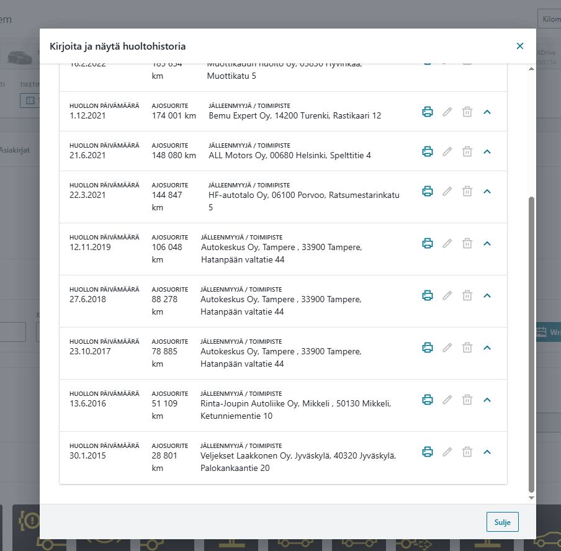Image resolution: width=561 pixels, height=551 pixels.
Task: Print the 13.6.2016 Rinta-Joupin service record
Action: click(427, 400)
